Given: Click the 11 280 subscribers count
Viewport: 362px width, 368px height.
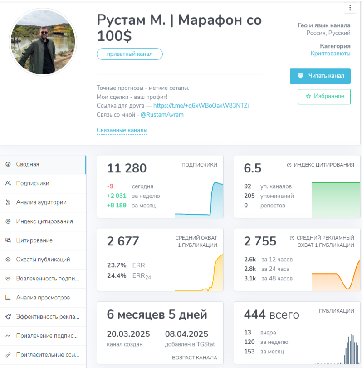Looking at the screenshot, I should tap(127, 168).
